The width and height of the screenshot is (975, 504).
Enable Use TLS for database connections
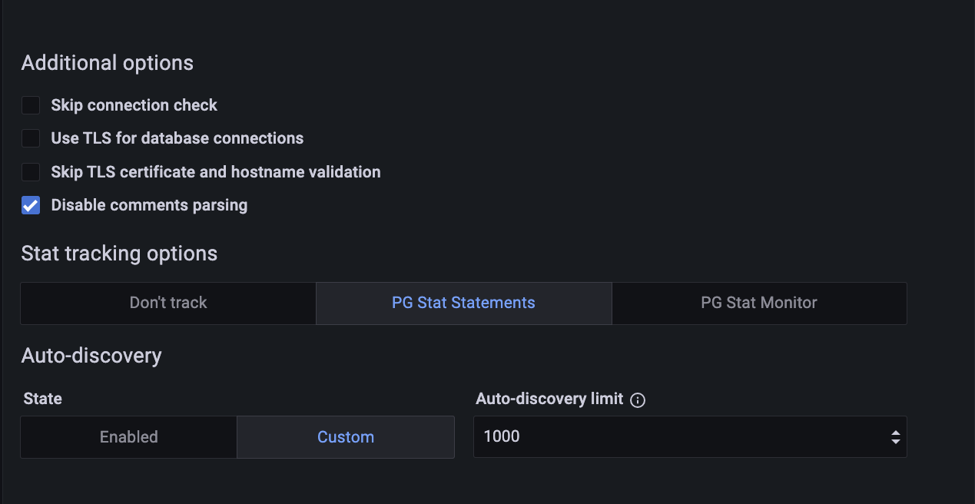[x=30, y=138]
